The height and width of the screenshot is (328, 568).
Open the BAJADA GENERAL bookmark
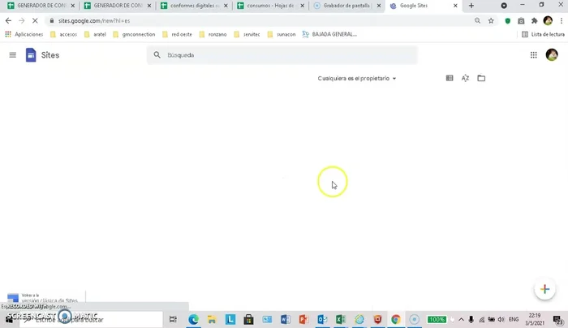pyautogui.click(x=329, y=34)
